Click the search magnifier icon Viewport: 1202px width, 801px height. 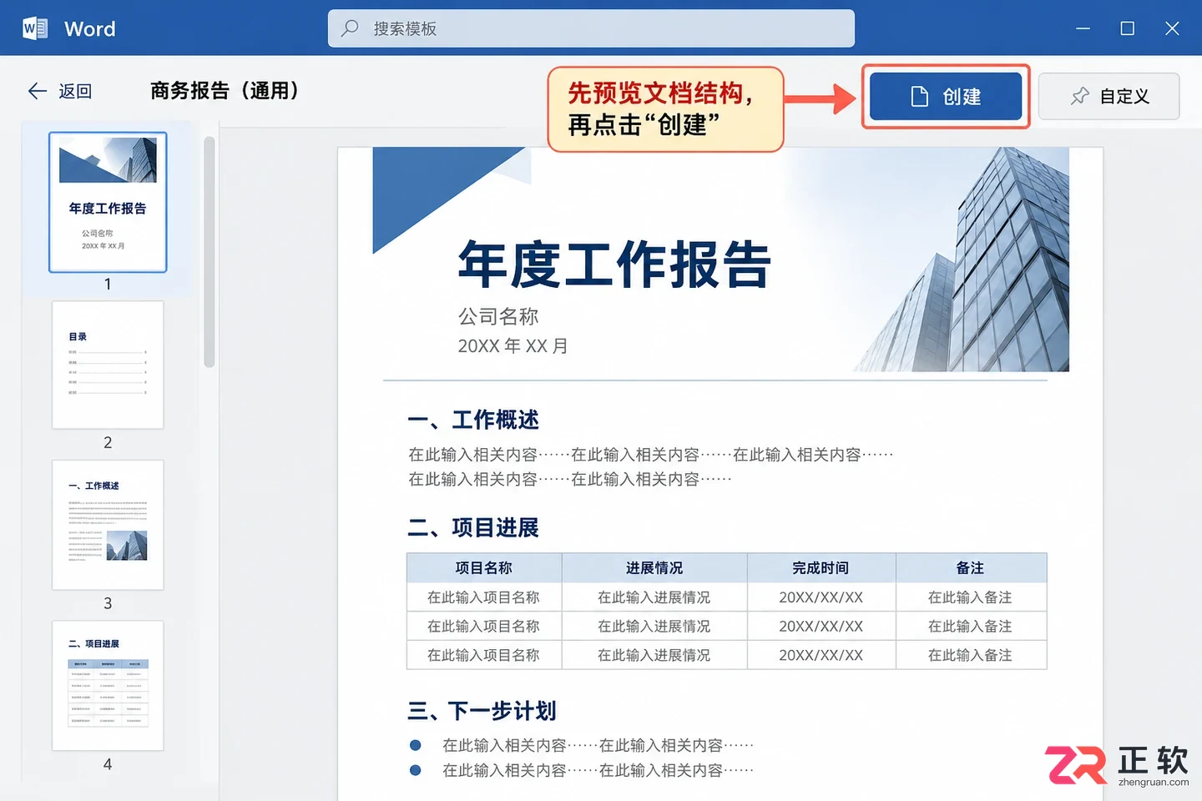point(350,28)
